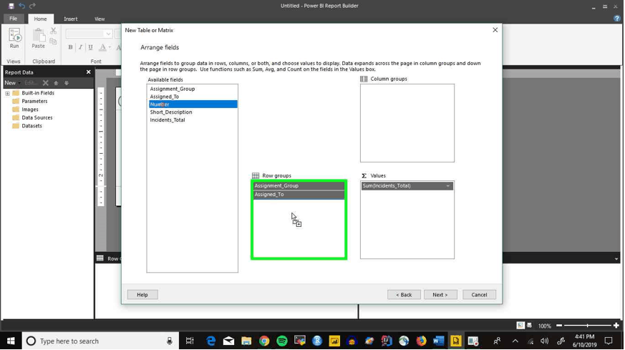Select Assignment_Group in Available fields
Viewport: 625px width, 350px height.
[x=193, y=89]
